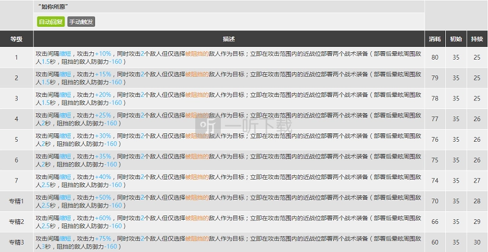Click the cost value 80 in level 1 row
This screenshot has height=252, width=488.
coord(435,58)
